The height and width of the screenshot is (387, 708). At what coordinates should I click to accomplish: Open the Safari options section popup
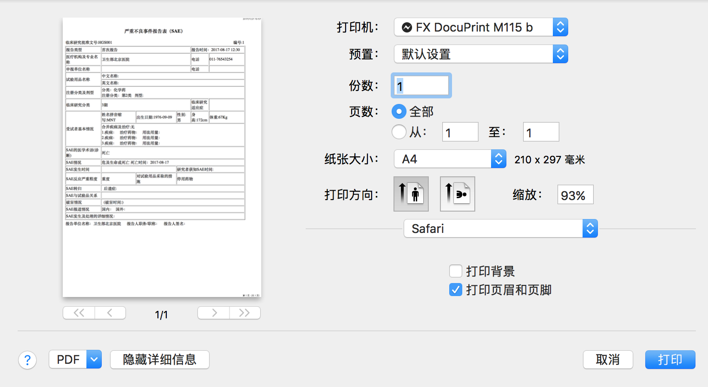(500, 229)
